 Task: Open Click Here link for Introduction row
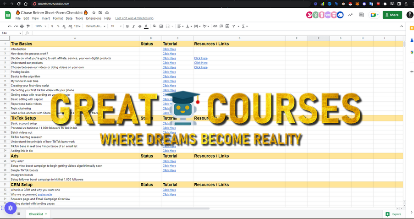coord(169,49)
